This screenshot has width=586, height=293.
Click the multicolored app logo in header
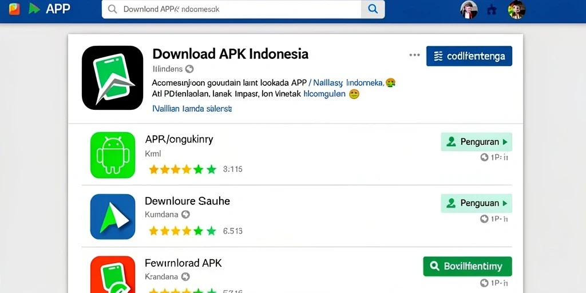coord(14,9)
